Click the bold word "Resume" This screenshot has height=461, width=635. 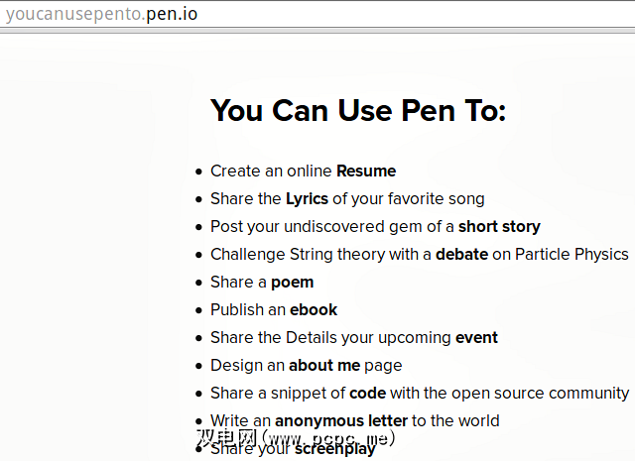(x=366, y=171)
